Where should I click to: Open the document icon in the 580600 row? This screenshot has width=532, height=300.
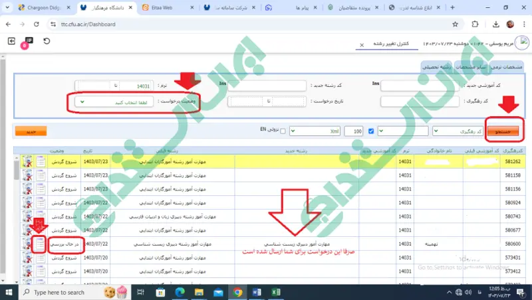[41, 244]
